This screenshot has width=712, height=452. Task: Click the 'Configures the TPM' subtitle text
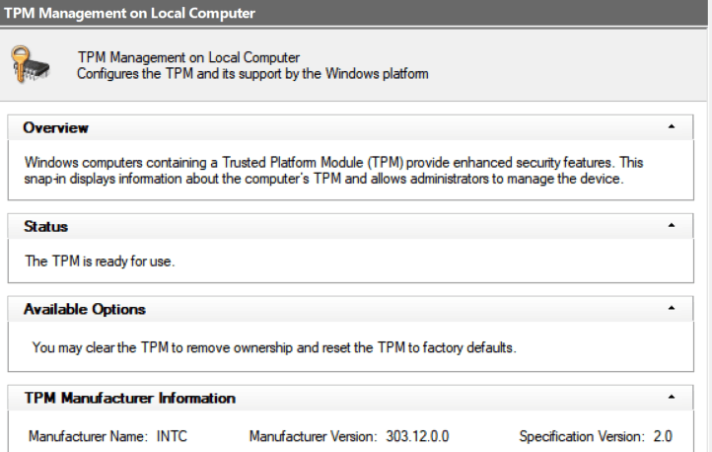pyautogui.click(x=252, y=74)
